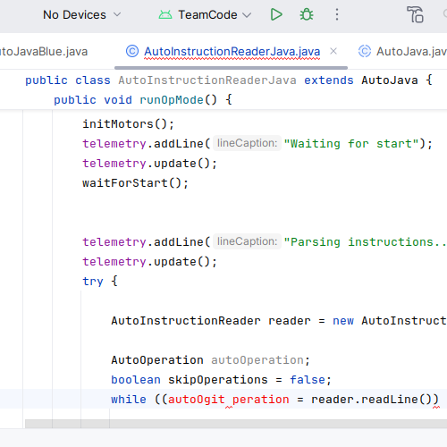Click the erroneous autoOgit peration identifier
Screen dimensions: 447x447
[229, 400]
